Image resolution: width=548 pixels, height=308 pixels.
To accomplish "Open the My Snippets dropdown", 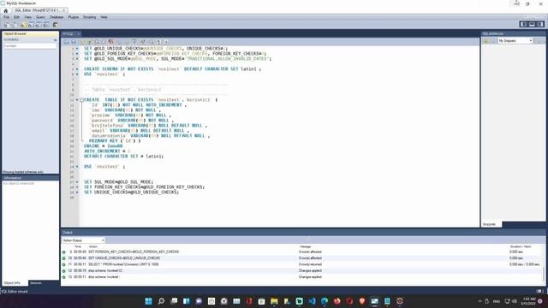I will [515, 41].
